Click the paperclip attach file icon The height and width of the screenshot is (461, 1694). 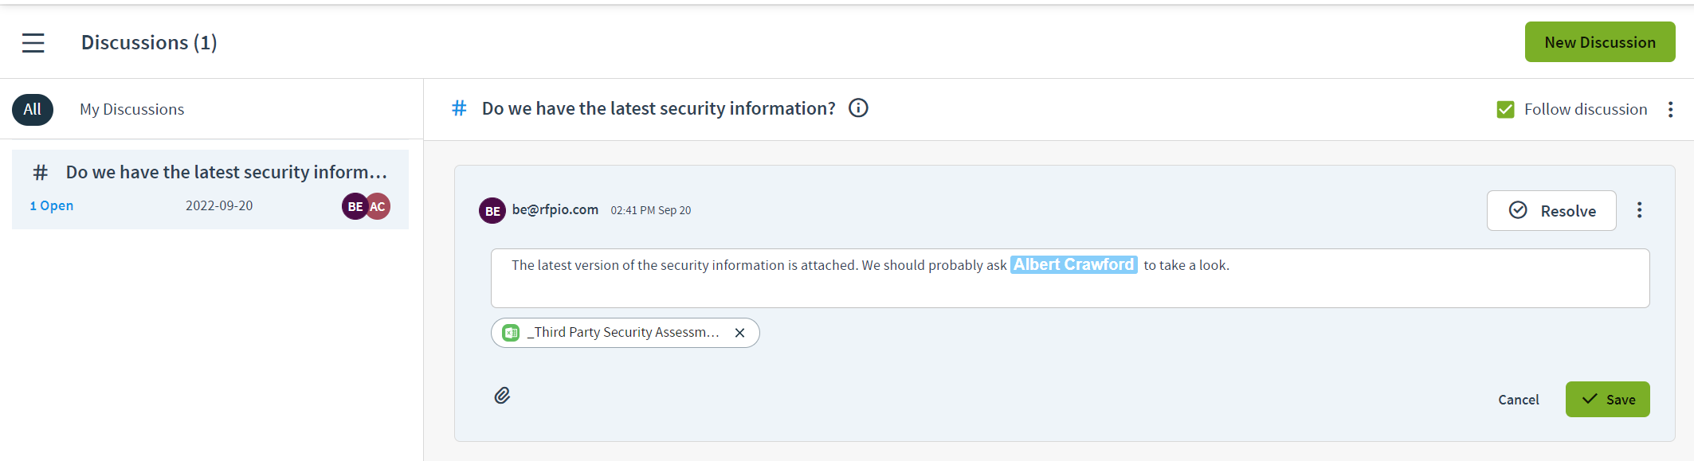click(502, 396)
